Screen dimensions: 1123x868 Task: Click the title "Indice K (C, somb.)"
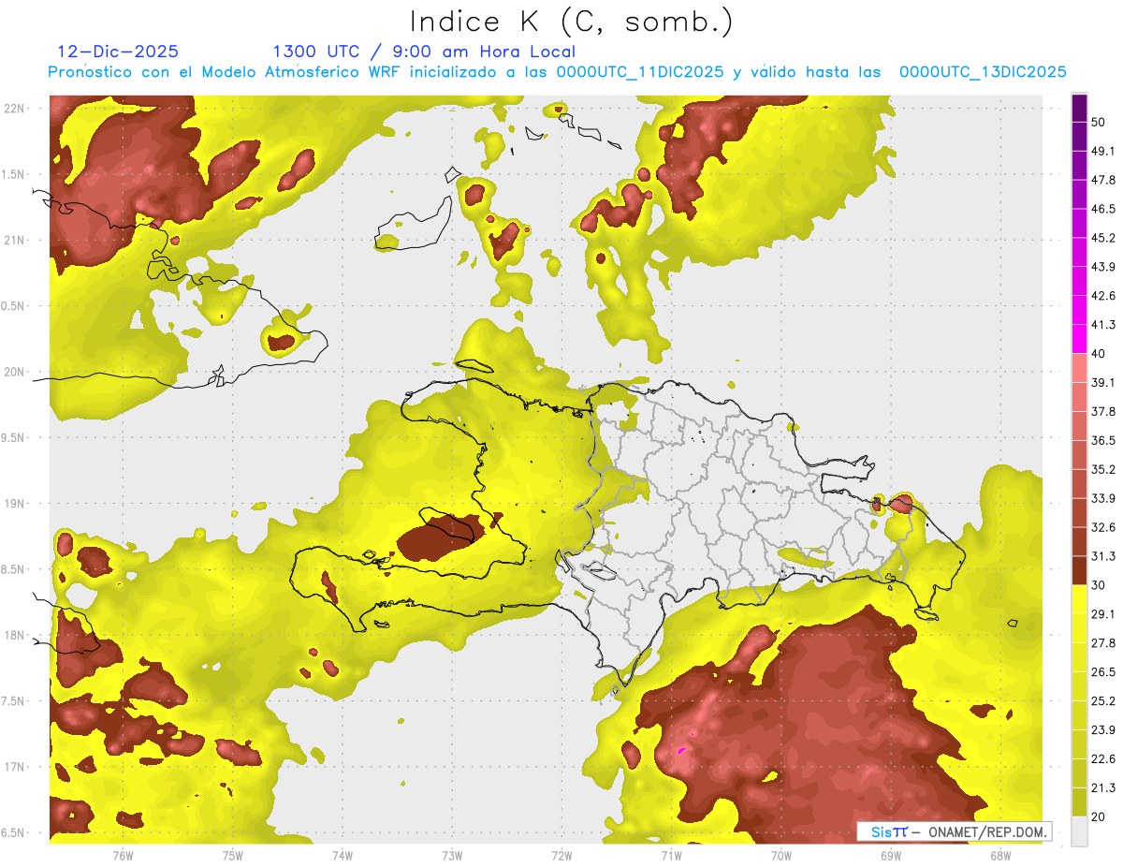[572, 22]
